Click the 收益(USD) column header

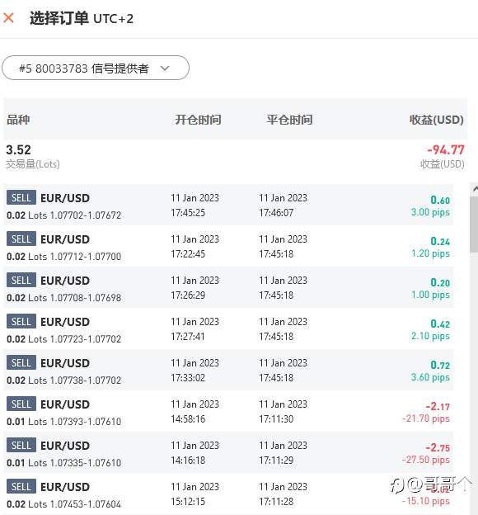(x=436, y=120)
